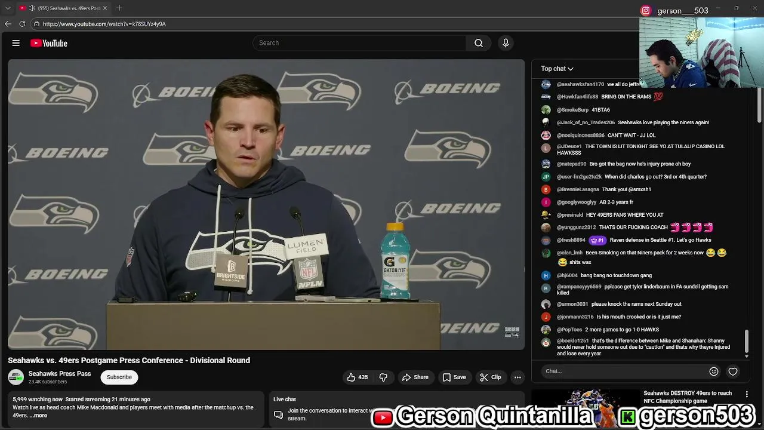Viewport: 764px width, 430px height.
Task: Click the search magnifier button
Action: pyautogui.click(x=479, y=43)
